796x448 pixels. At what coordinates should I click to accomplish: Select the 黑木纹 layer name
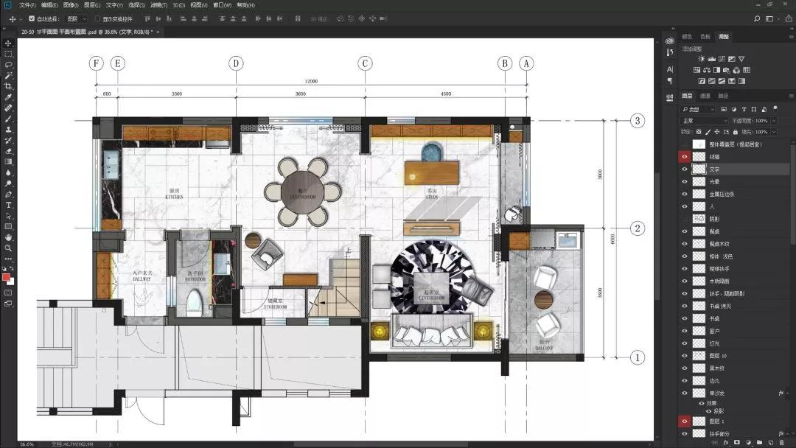[717, 368]
